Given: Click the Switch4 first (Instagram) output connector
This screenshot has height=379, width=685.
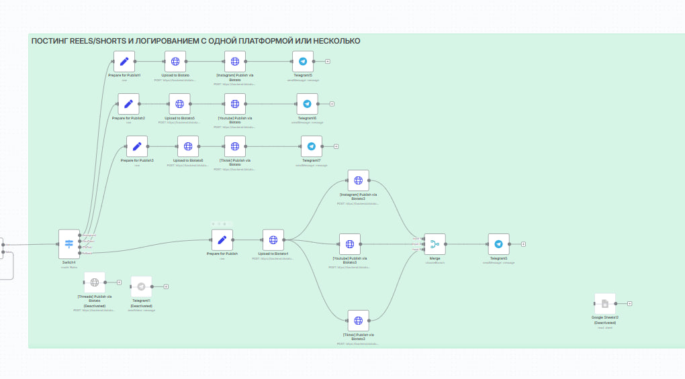Looking at the screenshot, I should tap(79, 235).
